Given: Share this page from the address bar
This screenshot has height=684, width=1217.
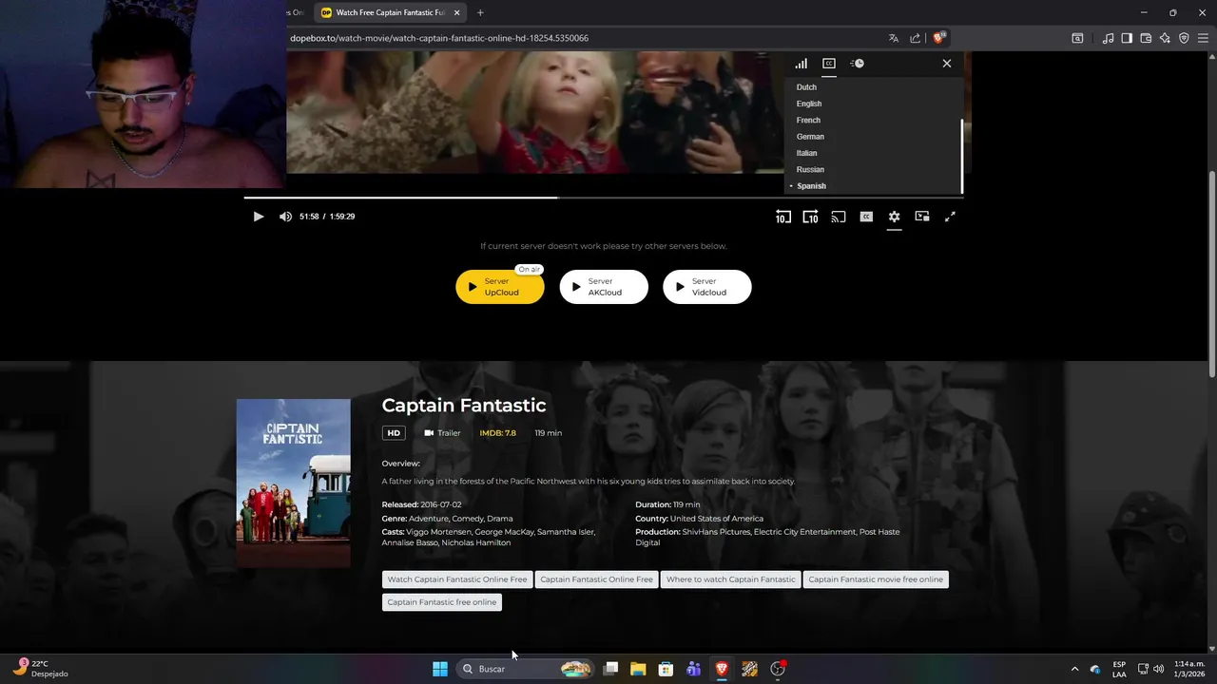Looking at the screenshot, I should 915,38.
